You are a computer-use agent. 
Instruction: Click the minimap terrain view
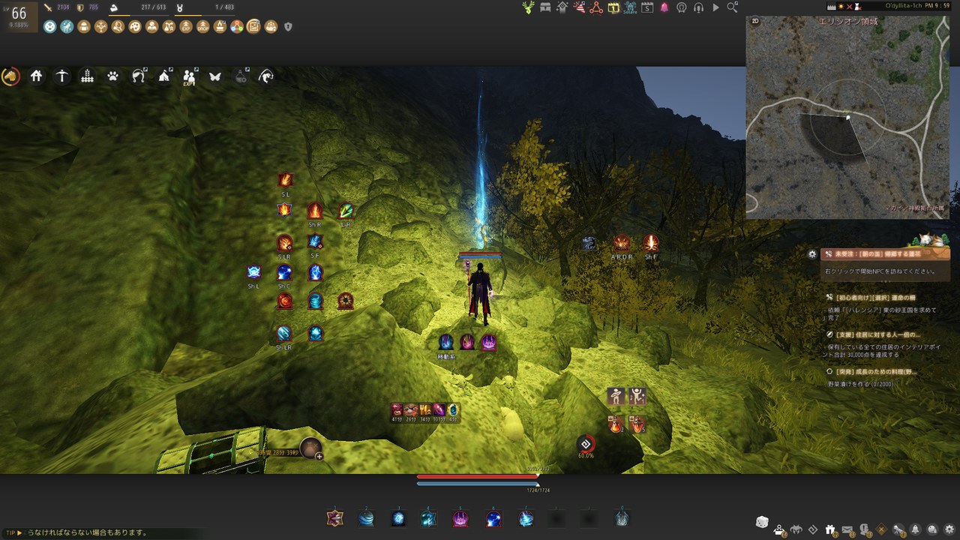click(x=848, y=118)
